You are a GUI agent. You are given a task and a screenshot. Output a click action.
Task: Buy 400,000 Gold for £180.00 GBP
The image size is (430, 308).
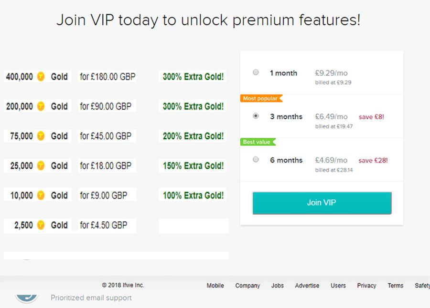(x=107, y=77)
